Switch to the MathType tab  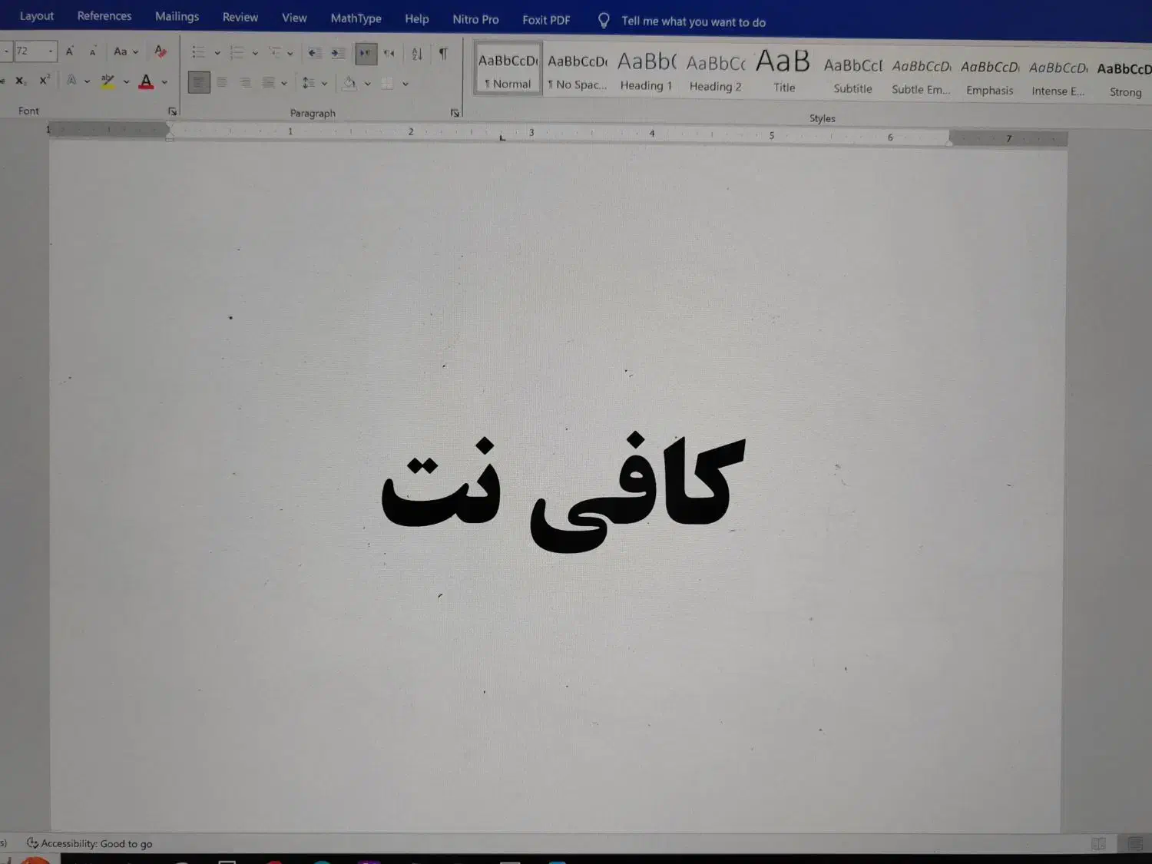pyautogui.click(x=356, y=18)
